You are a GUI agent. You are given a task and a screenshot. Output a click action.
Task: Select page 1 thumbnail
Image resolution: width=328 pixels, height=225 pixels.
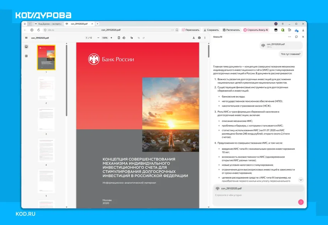tap(46, 58)
